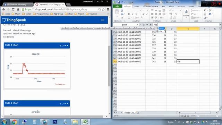
Task: Open the Project bookmark folder
Action: coord(79,14)
